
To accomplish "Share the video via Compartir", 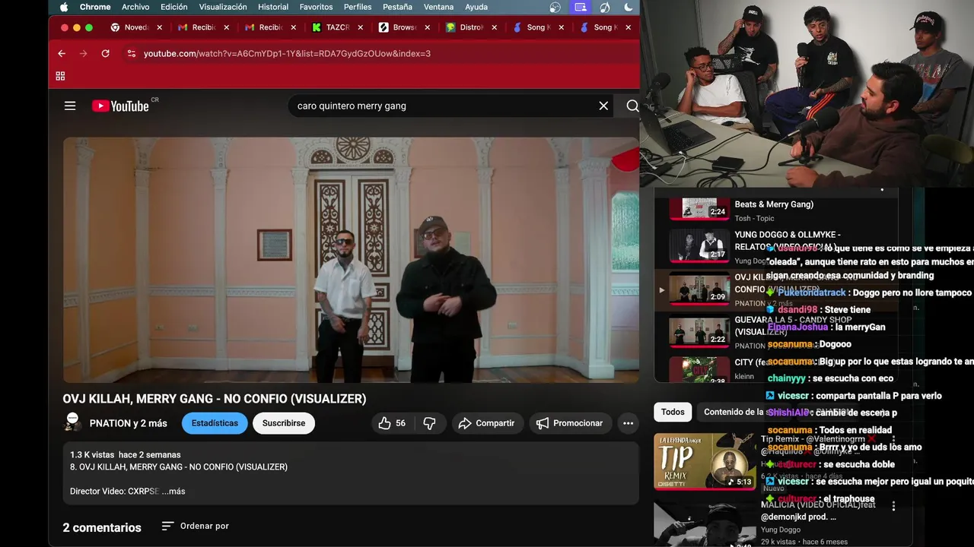I will tap(487, 423).
